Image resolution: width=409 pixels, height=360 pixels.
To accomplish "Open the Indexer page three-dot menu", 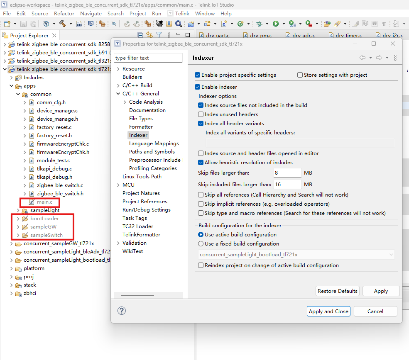I will [x=395, y=58].
